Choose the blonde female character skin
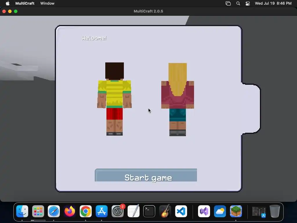 [178, 99]
